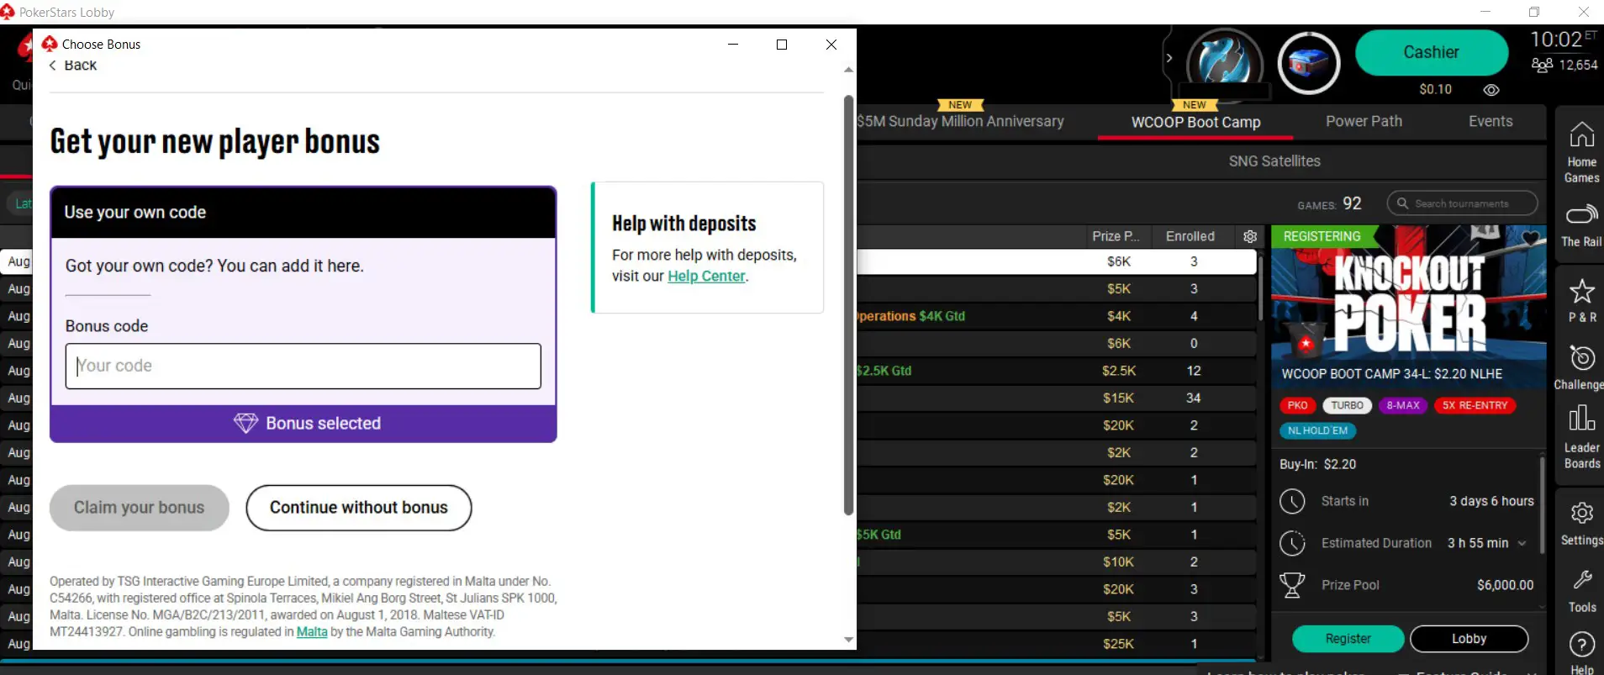Image resolution: width=1604 pixels, height=675 pixels.
Task: Switch to the Events tab
Action: pos(1491,121)
